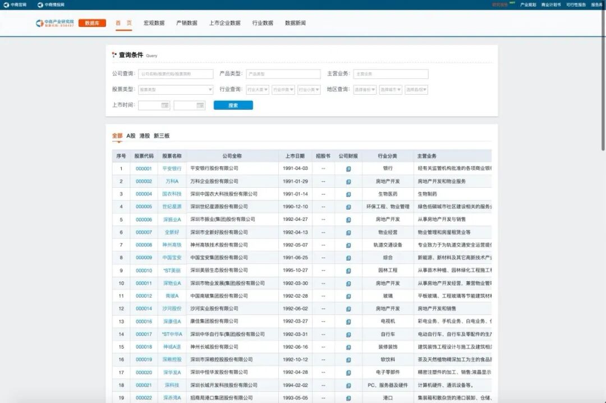
Task: Open 公司财报 icon for 中国宝安 row
Action: 348,258
